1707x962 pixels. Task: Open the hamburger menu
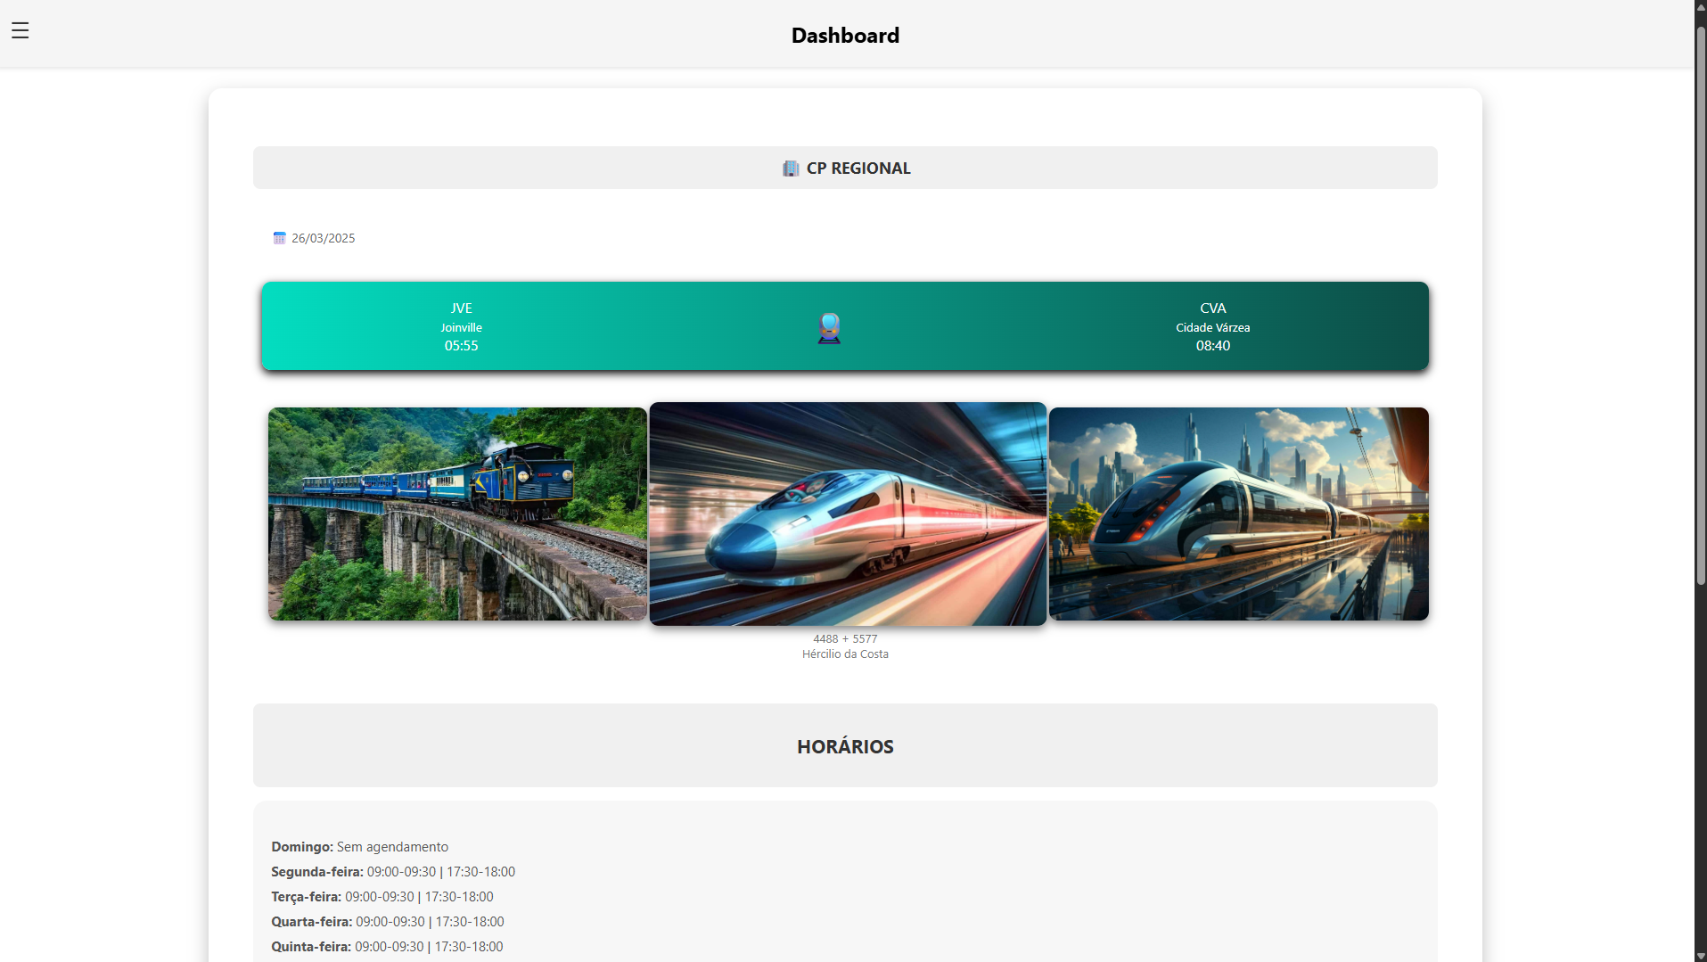coord(21,30)
